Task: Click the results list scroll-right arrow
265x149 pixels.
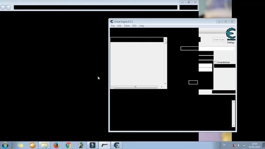Action: (x=162, y=87)
